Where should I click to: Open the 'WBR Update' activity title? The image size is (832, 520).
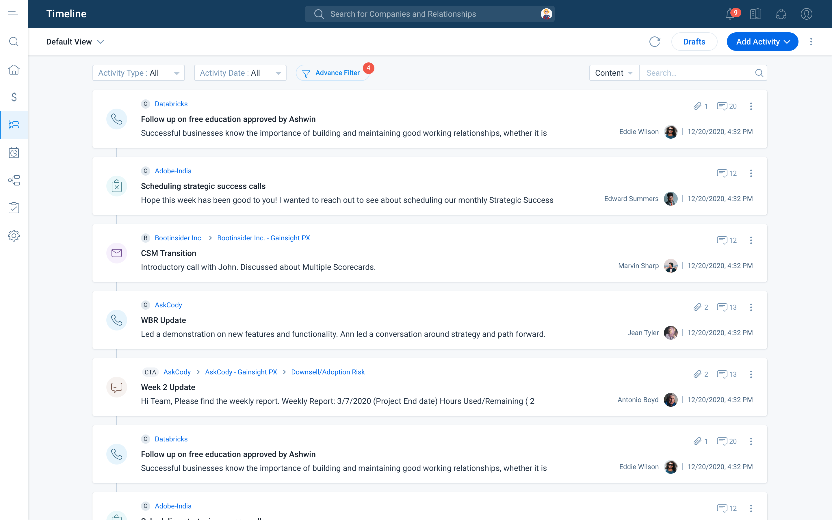[163, 320]
